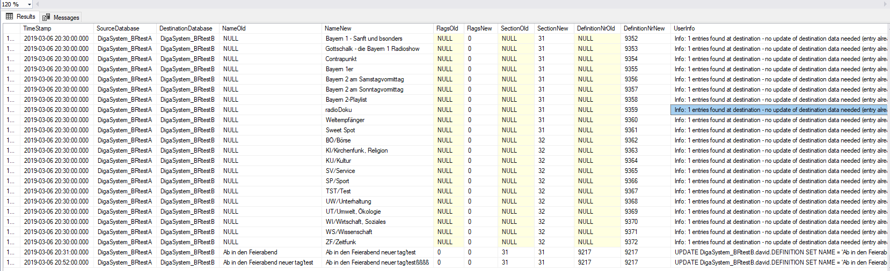Click the row header of first row
The height and width of the screenshot is (271, 890).
point(11,39)
